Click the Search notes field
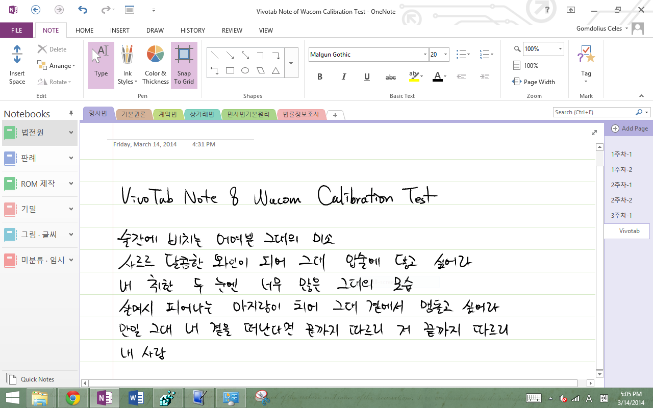653x408 pixels. 593,112
